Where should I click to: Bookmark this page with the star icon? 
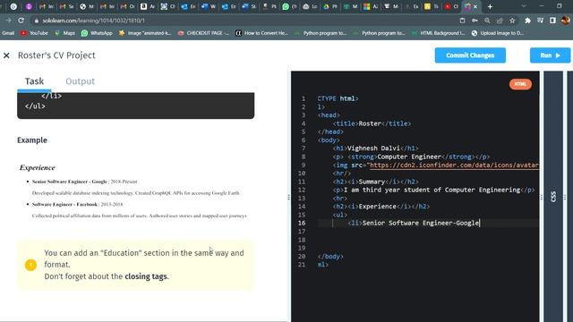point(512,21)
